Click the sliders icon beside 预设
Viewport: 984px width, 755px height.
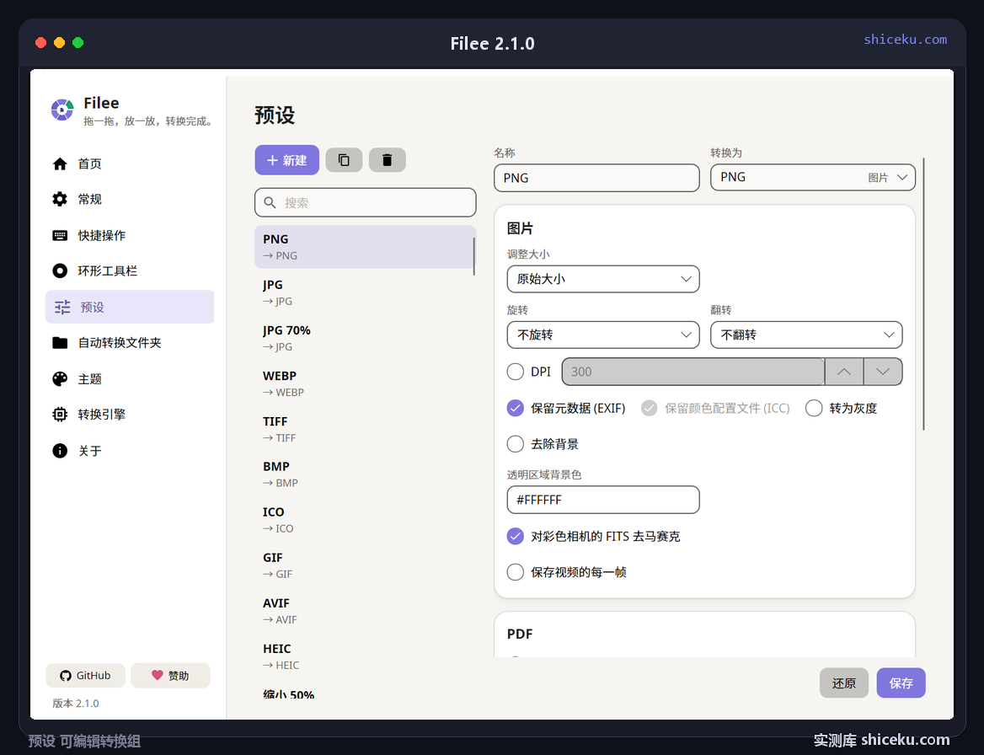point(62,307)
